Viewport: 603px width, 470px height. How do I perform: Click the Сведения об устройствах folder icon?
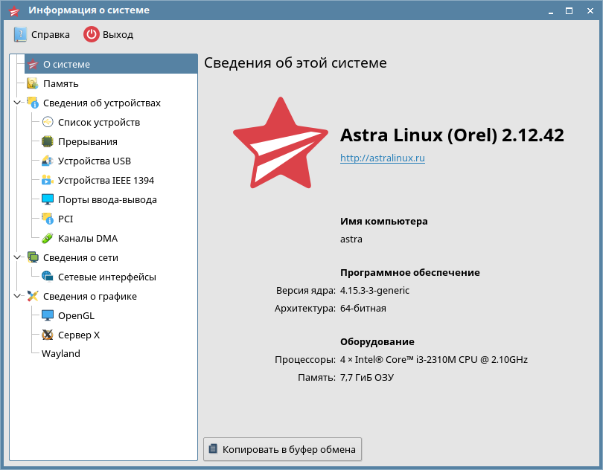click(33, 103)
